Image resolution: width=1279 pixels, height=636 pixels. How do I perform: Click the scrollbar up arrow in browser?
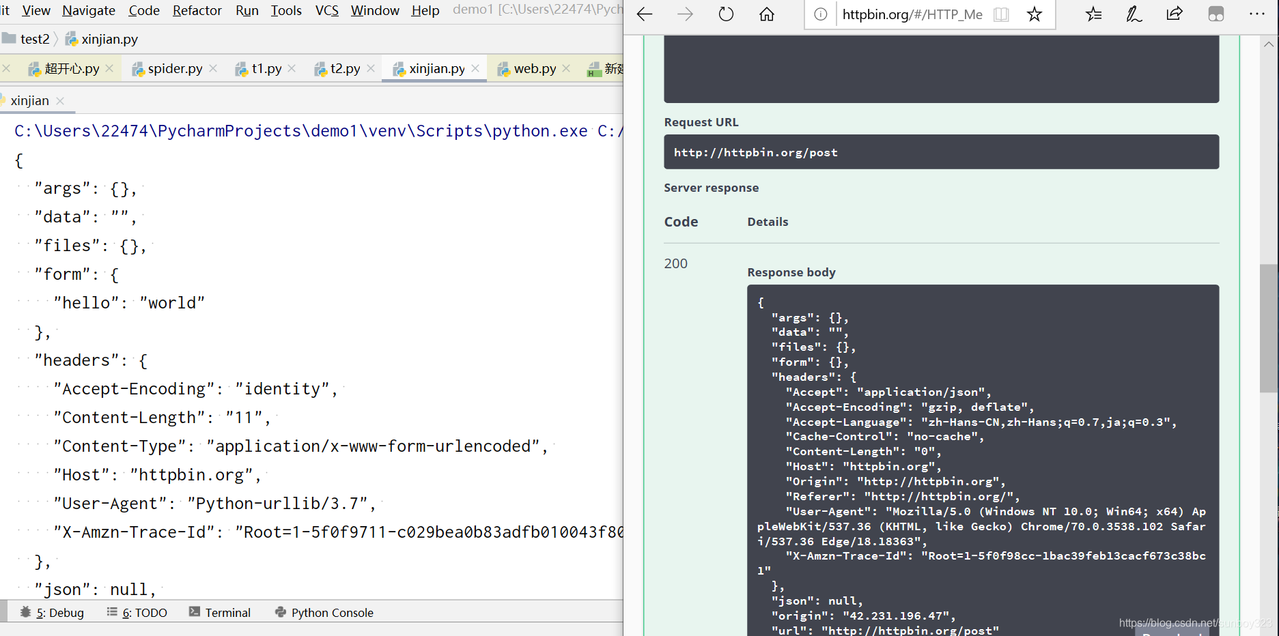coord(1269,44)
